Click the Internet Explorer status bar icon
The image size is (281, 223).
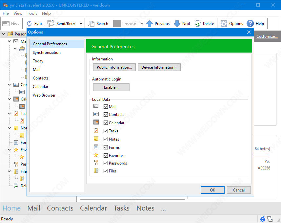tap(262, 219)
